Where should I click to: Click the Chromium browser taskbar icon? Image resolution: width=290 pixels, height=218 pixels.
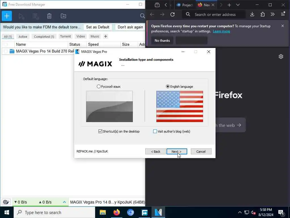[x=131, y=212]
